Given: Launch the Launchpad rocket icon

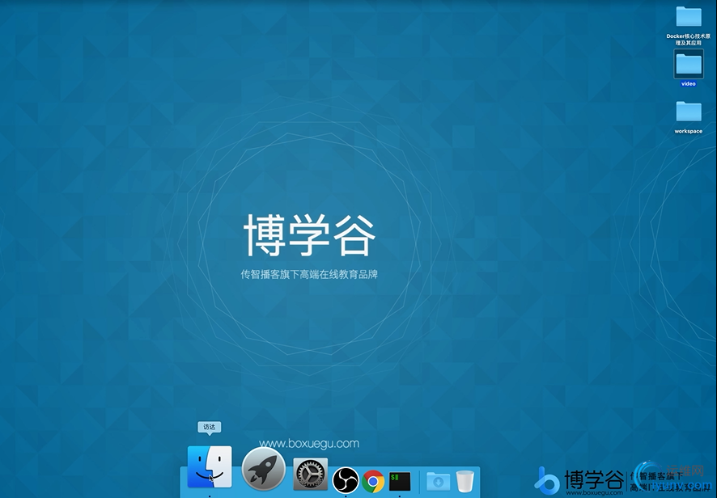Looking at the screenshot, I should [x=263, y=469].
